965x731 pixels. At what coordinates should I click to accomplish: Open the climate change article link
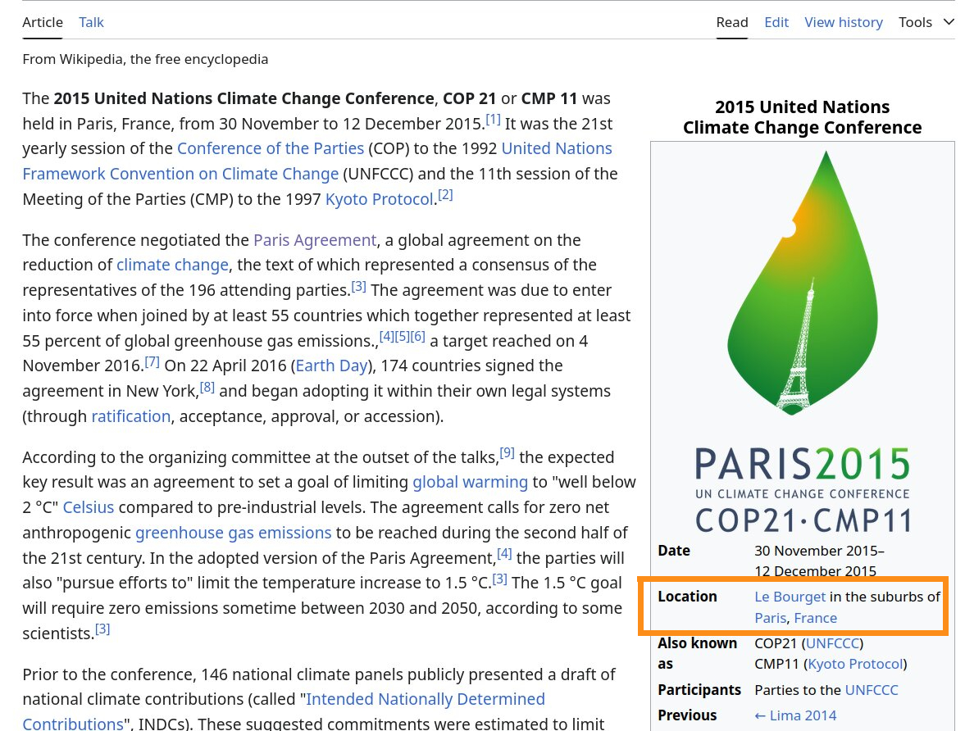coord(172,265)
